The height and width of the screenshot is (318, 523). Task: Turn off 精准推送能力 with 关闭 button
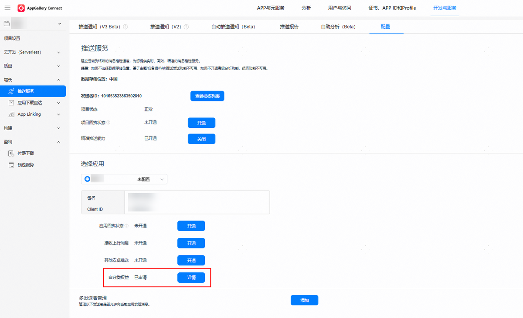click(x=201, y=139)
